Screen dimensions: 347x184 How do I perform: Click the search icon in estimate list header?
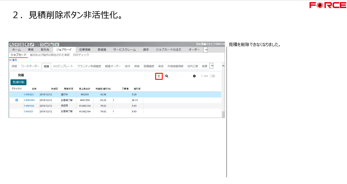click(x=167, y=76)
